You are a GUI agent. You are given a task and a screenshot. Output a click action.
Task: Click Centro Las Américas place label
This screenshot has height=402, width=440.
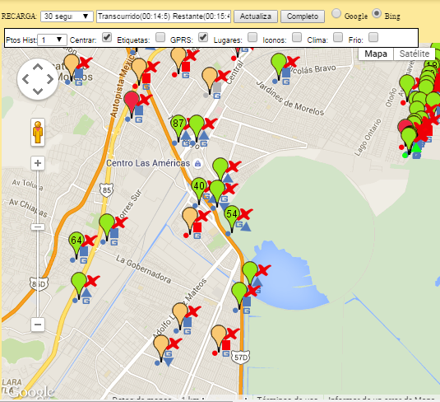[148, 163]
